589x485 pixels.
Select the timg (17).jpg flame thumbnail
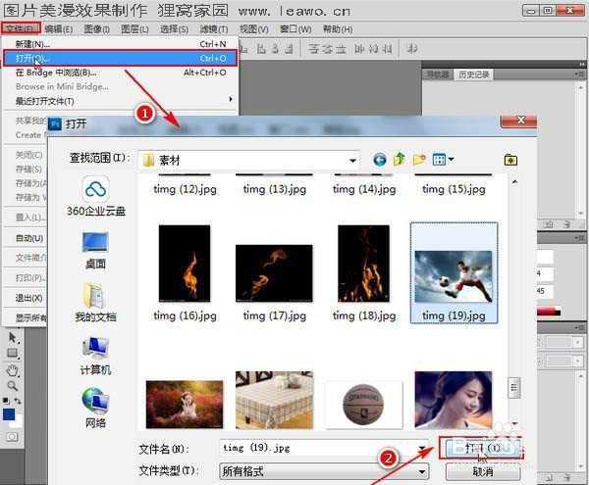pos(274,272)
